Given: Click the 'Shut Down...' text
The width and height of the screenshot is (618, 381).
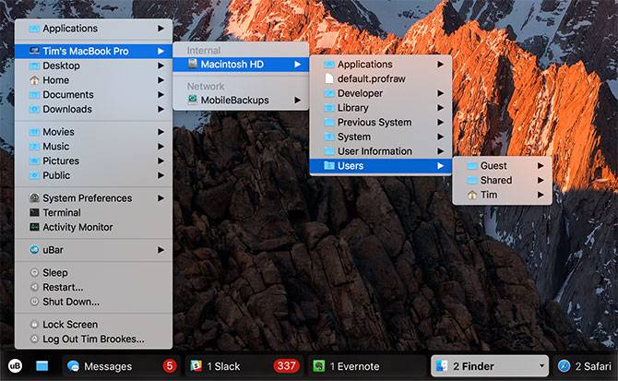Looking at the screenshot, I should [71, 302].
